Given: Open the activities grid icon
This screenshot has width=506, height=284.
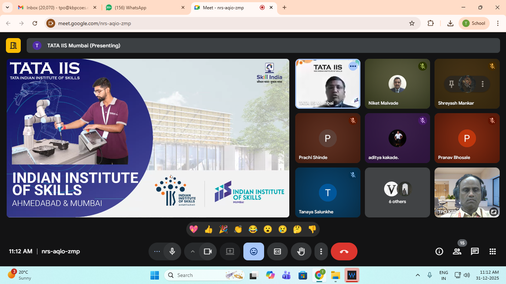Looking at the screenshot, I should coord(492,251).
